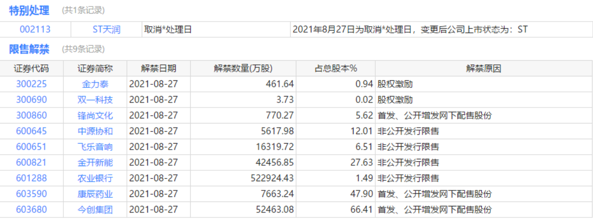Image resolution: width=593 pixels, height=221 pixels.
Task: Click the 2021年8月27日 status change description
Action: 410,30
